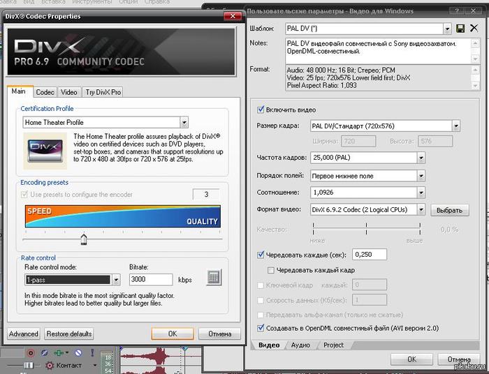Open the Соотношение aspect ratio dropdown

(421, 193)
